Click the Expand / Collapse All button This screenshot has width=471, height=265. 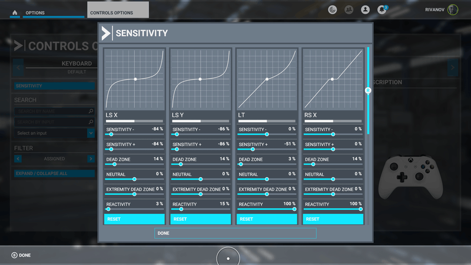(x=54, y=173)
